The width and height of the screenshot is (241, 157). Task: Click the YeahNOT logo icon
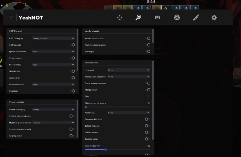pos(12,18)
